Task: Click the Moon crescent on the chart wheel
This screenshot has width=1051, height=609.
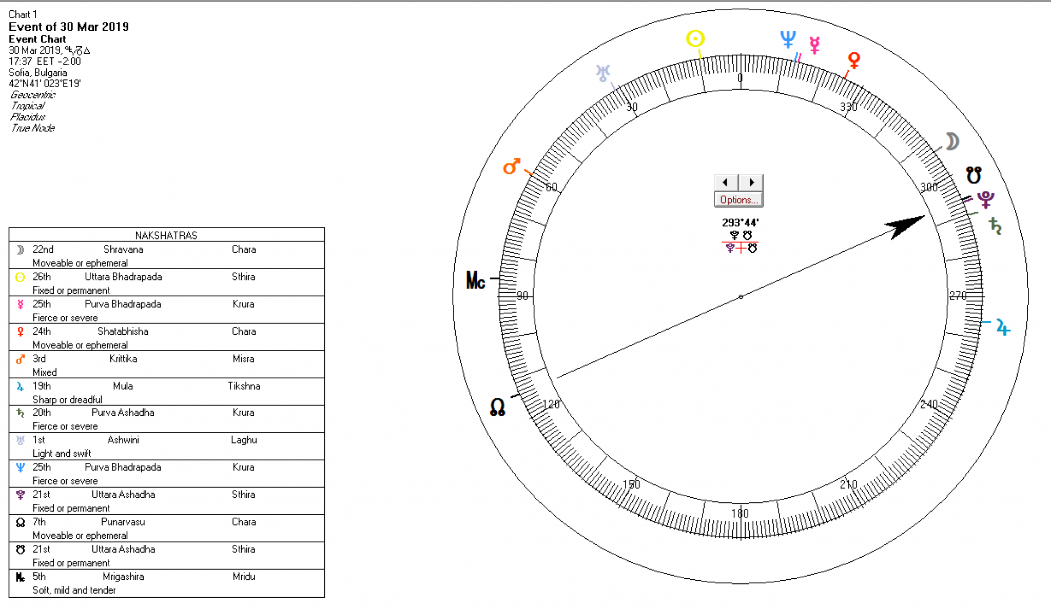Action: click(x=952, y=141)
